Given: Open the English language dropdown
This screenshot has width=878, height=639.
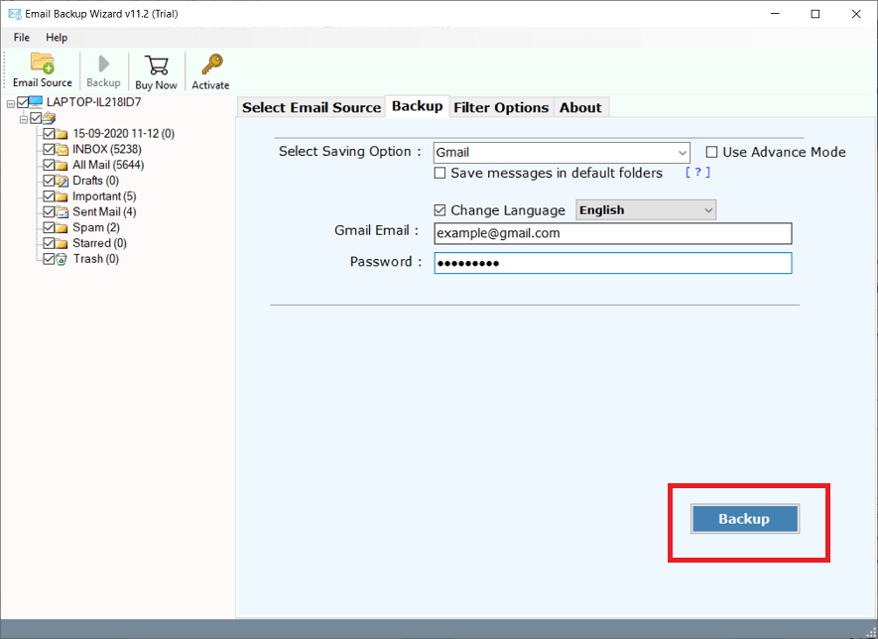Looking at the screenshot, I should [646, 210].
